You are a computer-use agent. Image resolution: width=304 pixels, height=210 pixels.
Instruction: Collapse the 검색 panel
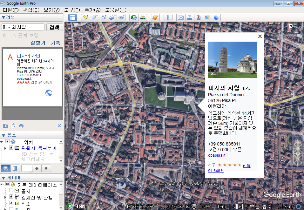point(3,17)
